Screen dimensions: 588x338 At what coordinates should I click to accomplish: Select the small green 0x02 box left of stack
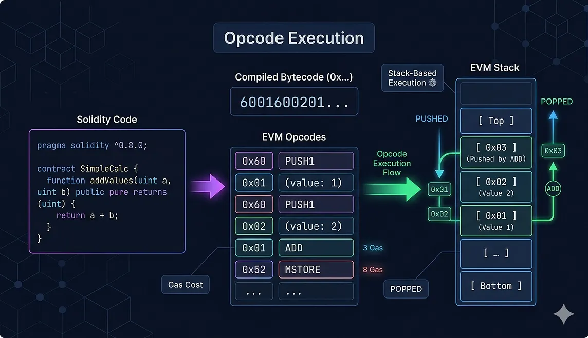click(439, 214)
